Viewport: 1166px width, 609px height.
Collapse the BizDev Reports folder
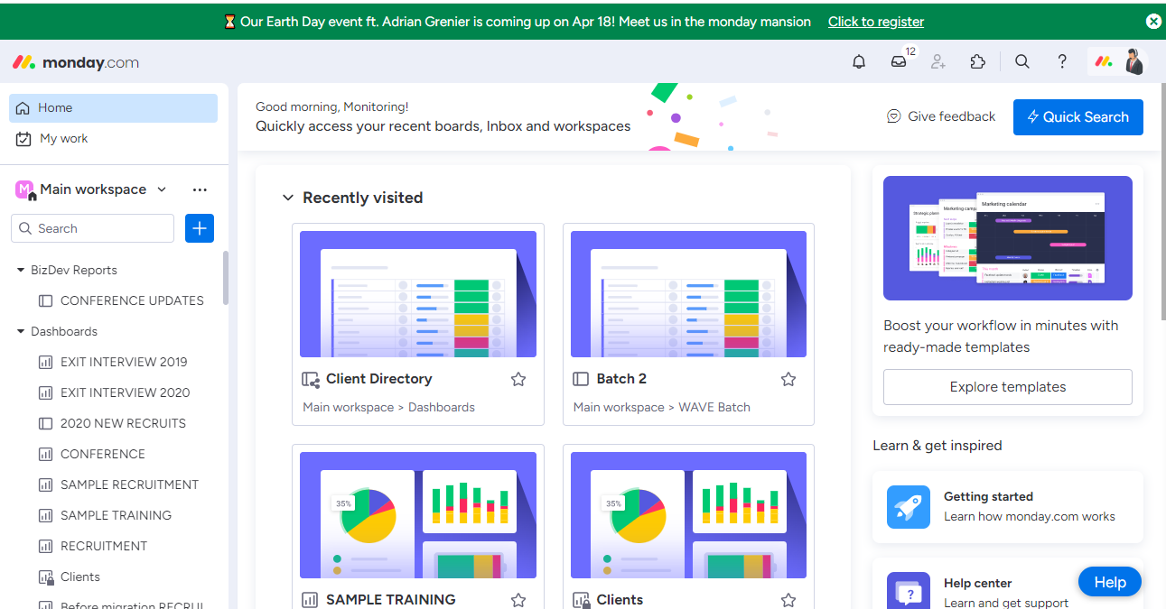pos(21,270)
